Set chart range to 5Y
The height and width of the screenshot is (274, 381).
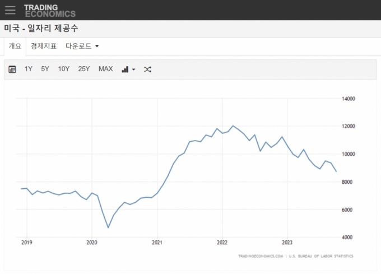point(45,69)
